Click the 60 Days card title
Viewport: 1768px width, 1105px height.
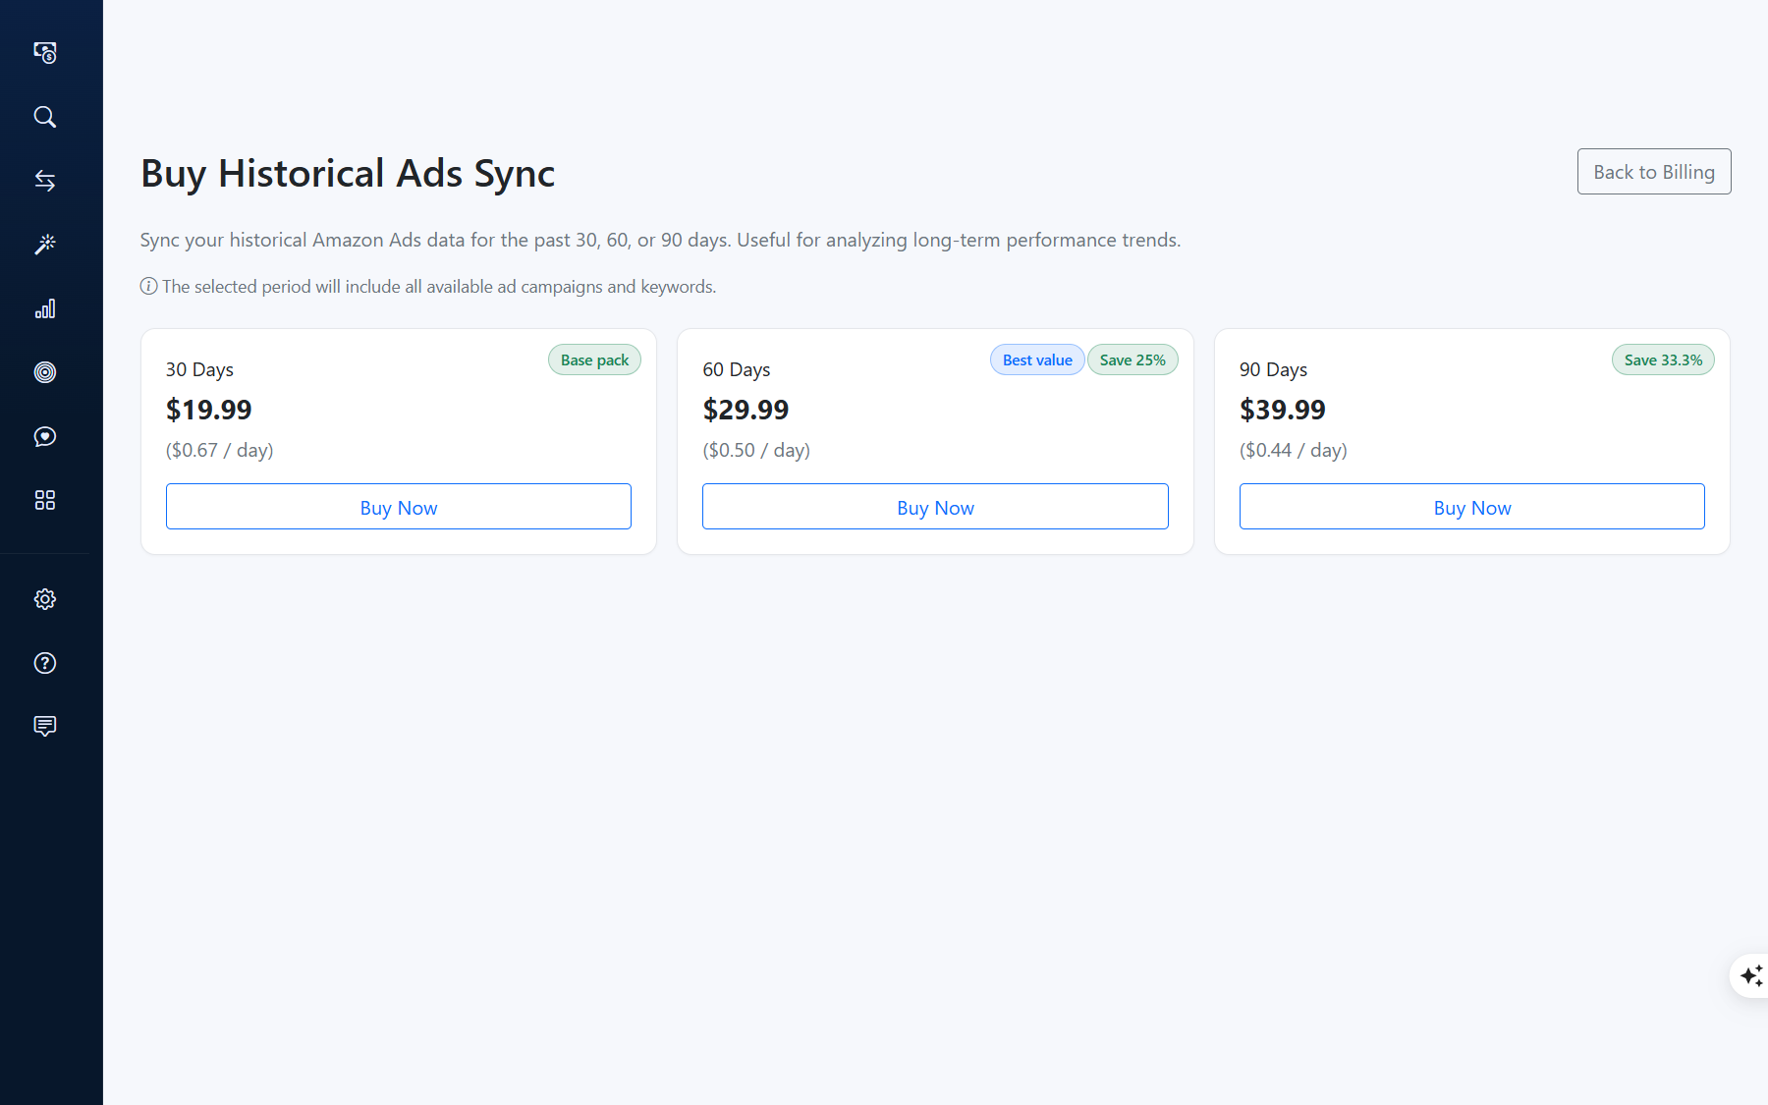737,370
